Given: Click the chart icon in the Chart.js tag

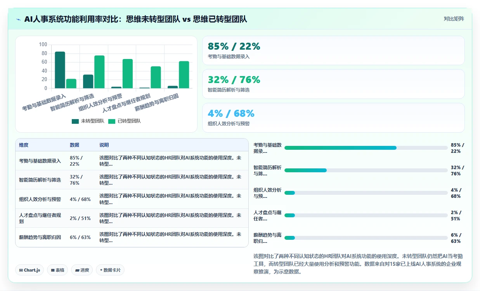Looking at the screenshot, I should (21, 270).
